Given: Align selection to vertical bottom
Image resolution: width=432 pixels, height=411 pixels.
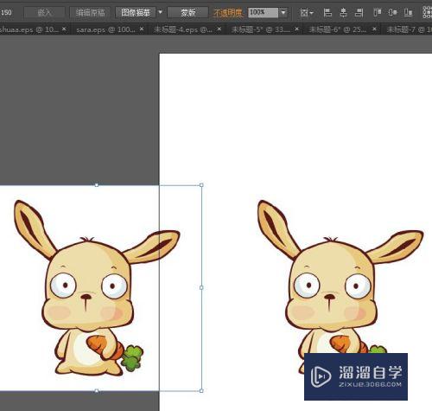Looking at the screenshot, I should click(408, 13).
